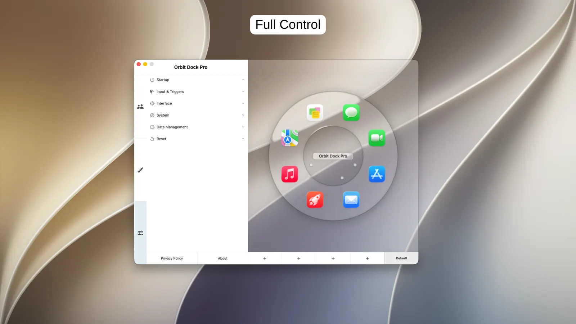
Task: Select the sliders settings sidebar icon
Action: point(140,233)
